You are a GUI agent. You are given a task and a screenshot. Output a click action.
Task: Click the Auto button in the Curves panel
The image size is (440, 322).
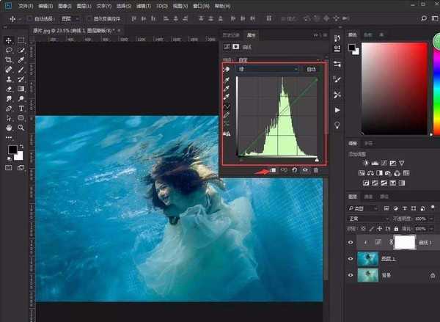tap(312, 69)
